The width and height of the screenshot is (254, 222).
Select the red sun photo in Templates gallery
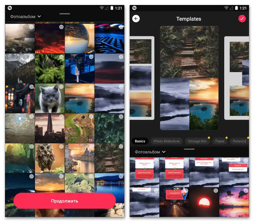pyautogui.click(x=204, y=202)
